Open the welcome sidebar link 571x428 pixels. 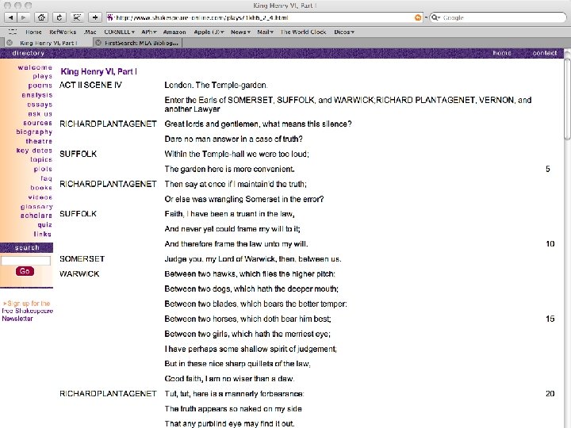click(35, 67)
